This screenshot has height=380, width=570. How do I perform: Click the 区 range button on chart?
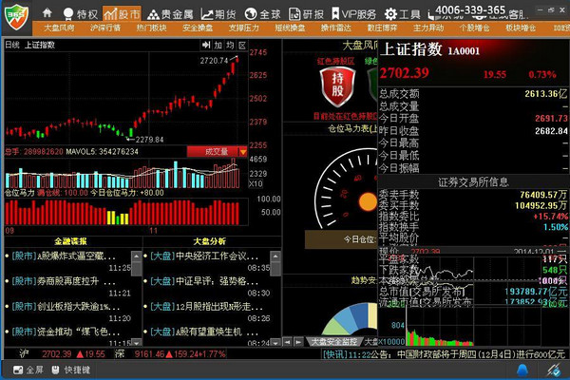pos(242,45)
